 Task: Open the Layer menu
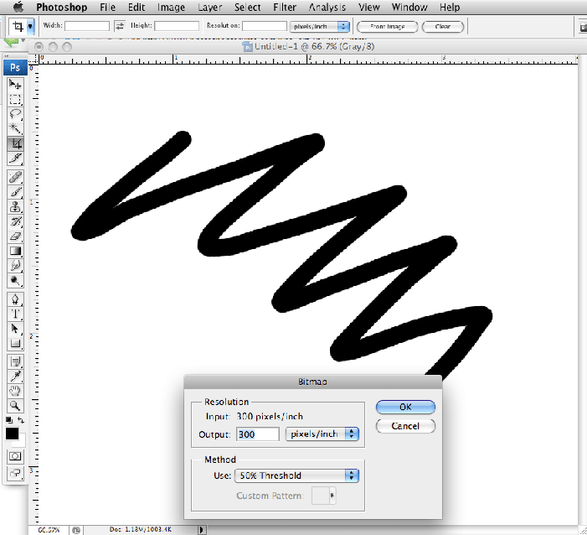point(209,8)
